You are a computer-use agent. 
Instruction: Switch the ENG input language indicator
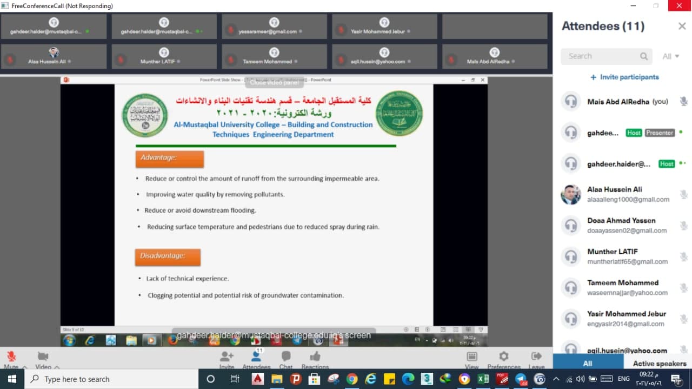click(x=623, y=379)
